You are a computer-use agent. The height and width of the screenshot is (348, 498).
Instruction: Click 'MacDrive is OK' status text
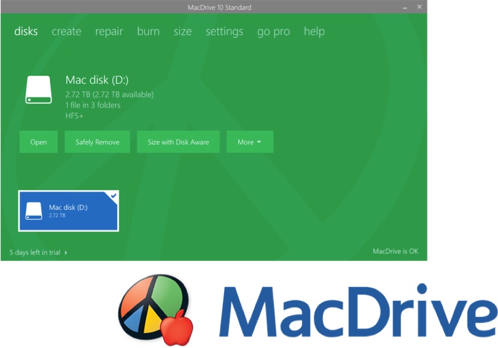coord(395,251)
